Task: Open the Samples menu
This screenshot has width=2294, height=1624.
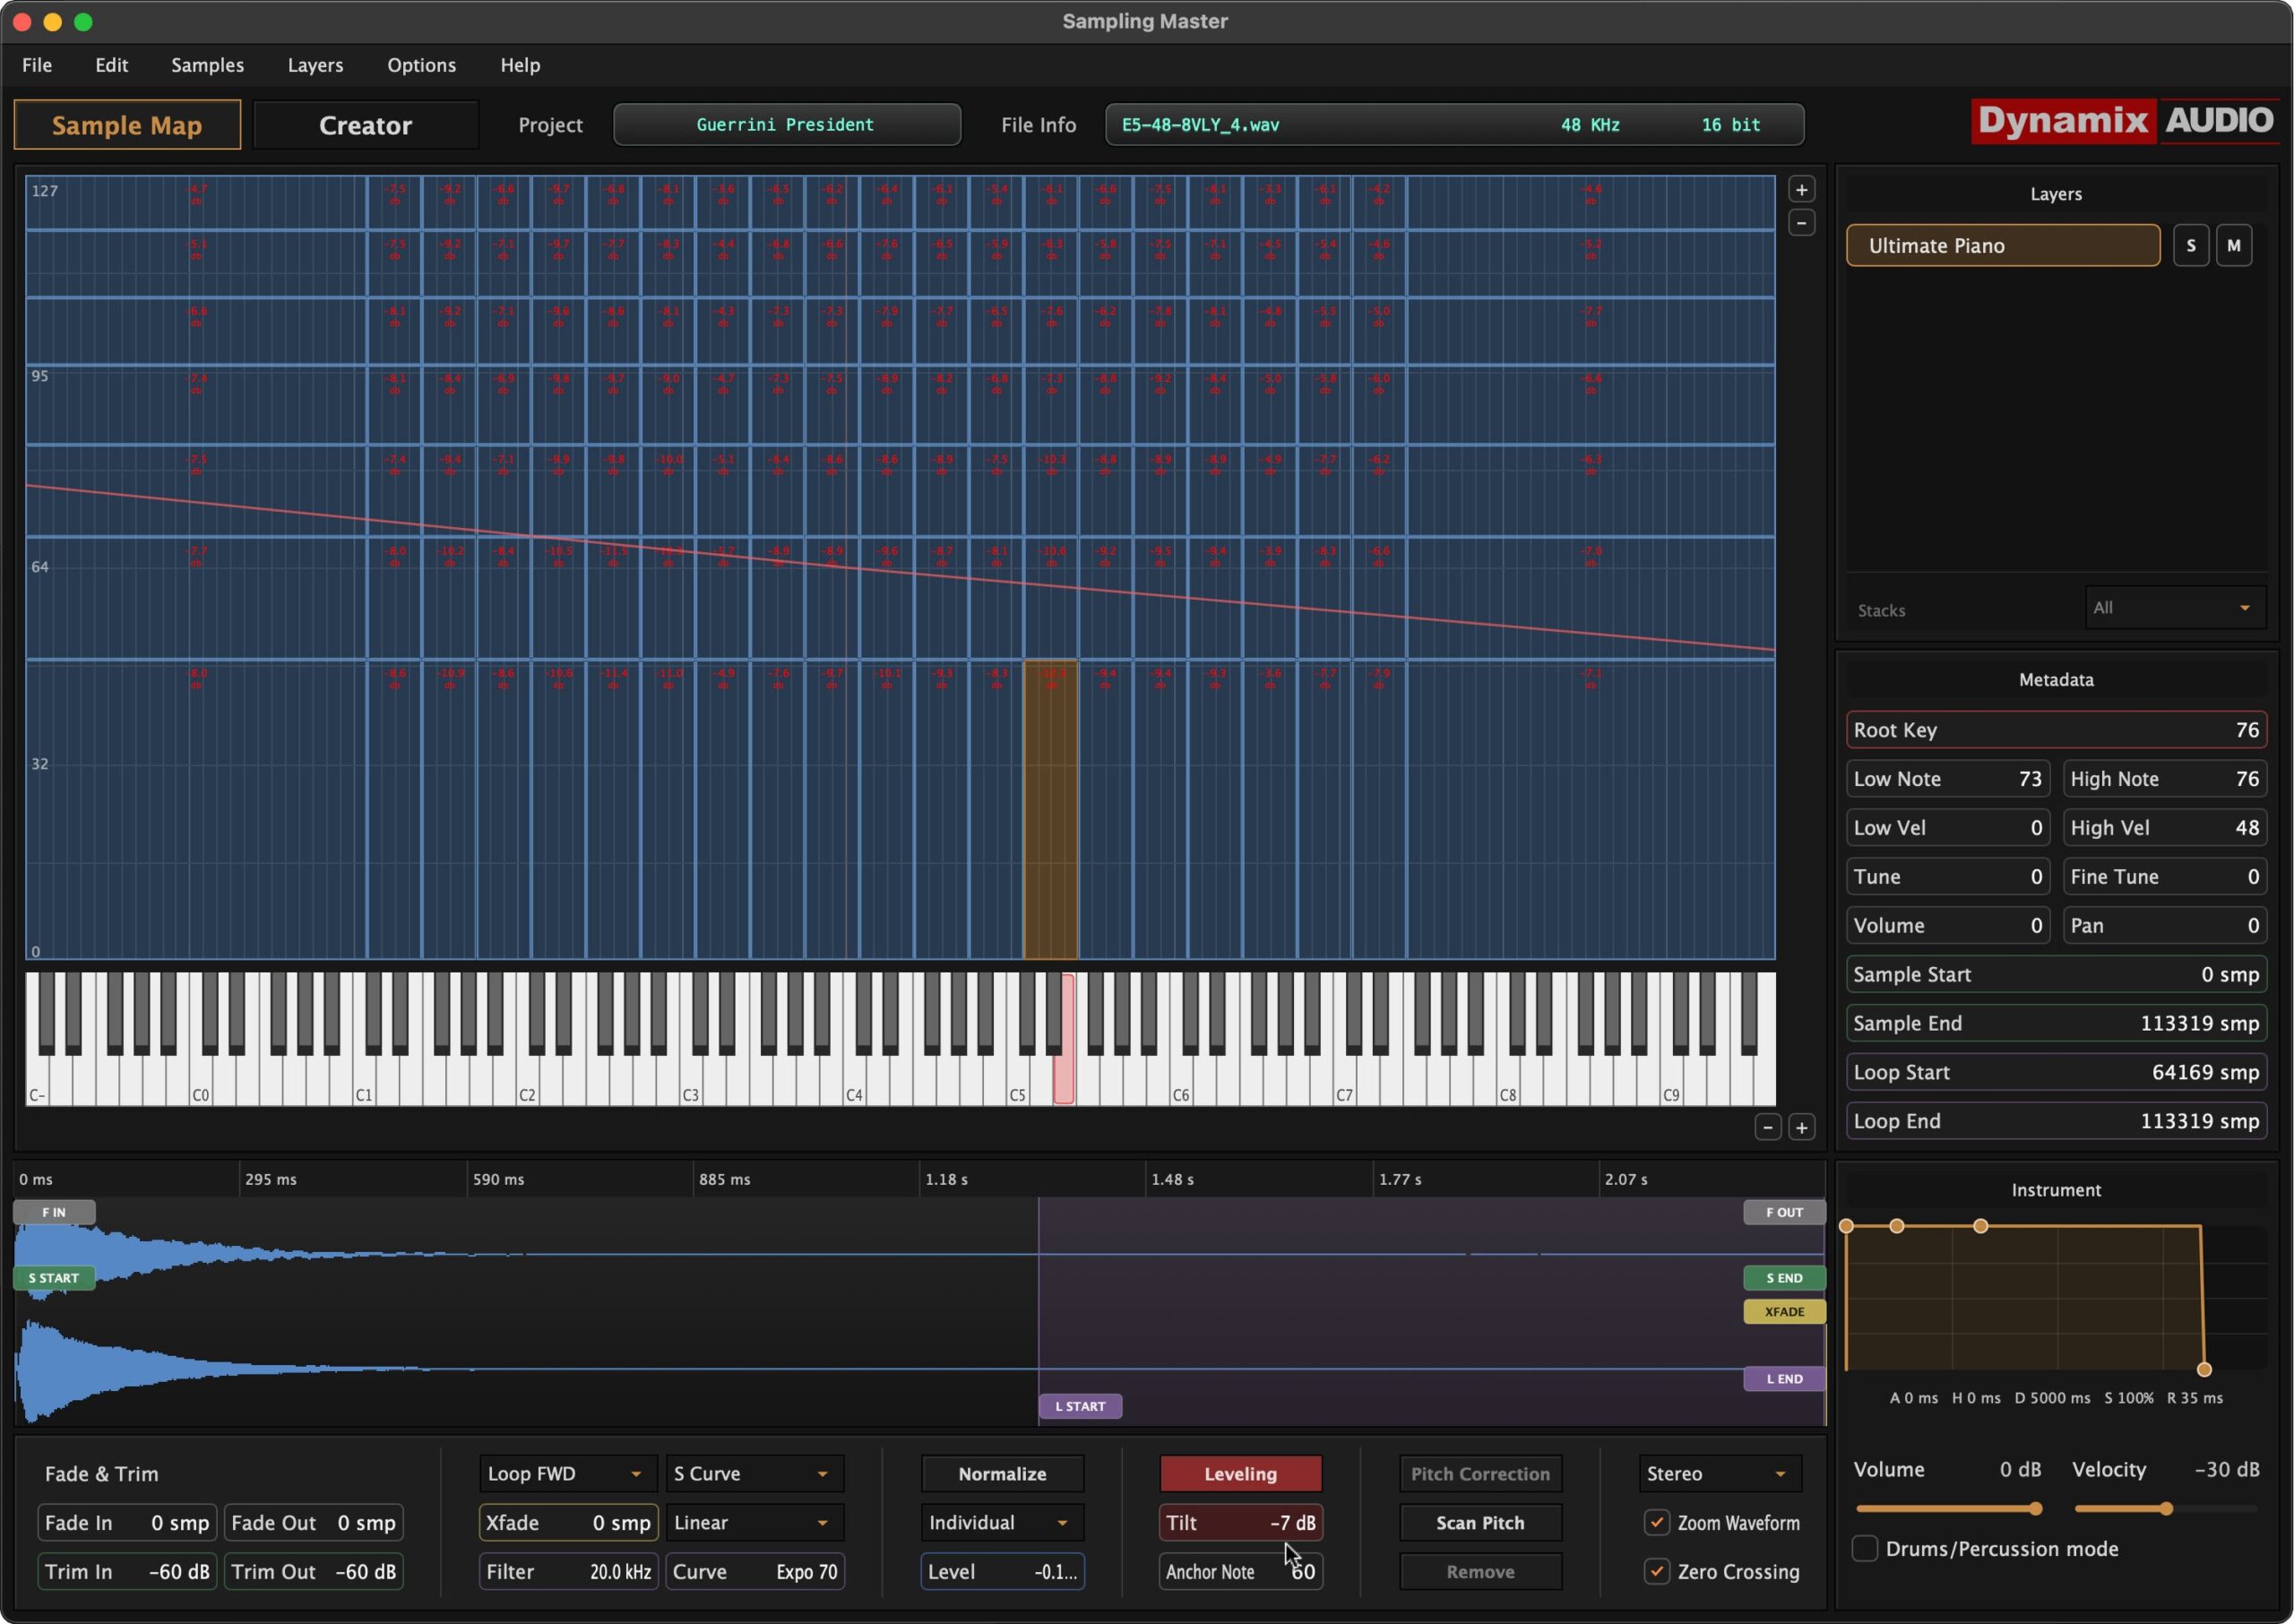Action: [x=207, y=65]
